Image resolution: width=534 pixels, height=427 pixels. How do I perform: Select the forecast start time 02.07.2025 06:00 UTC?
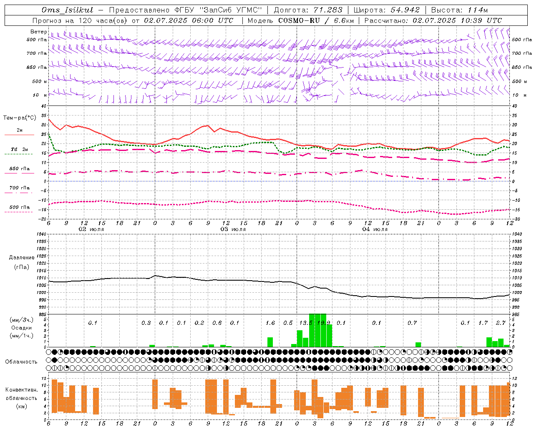click(x=189, y=20)
